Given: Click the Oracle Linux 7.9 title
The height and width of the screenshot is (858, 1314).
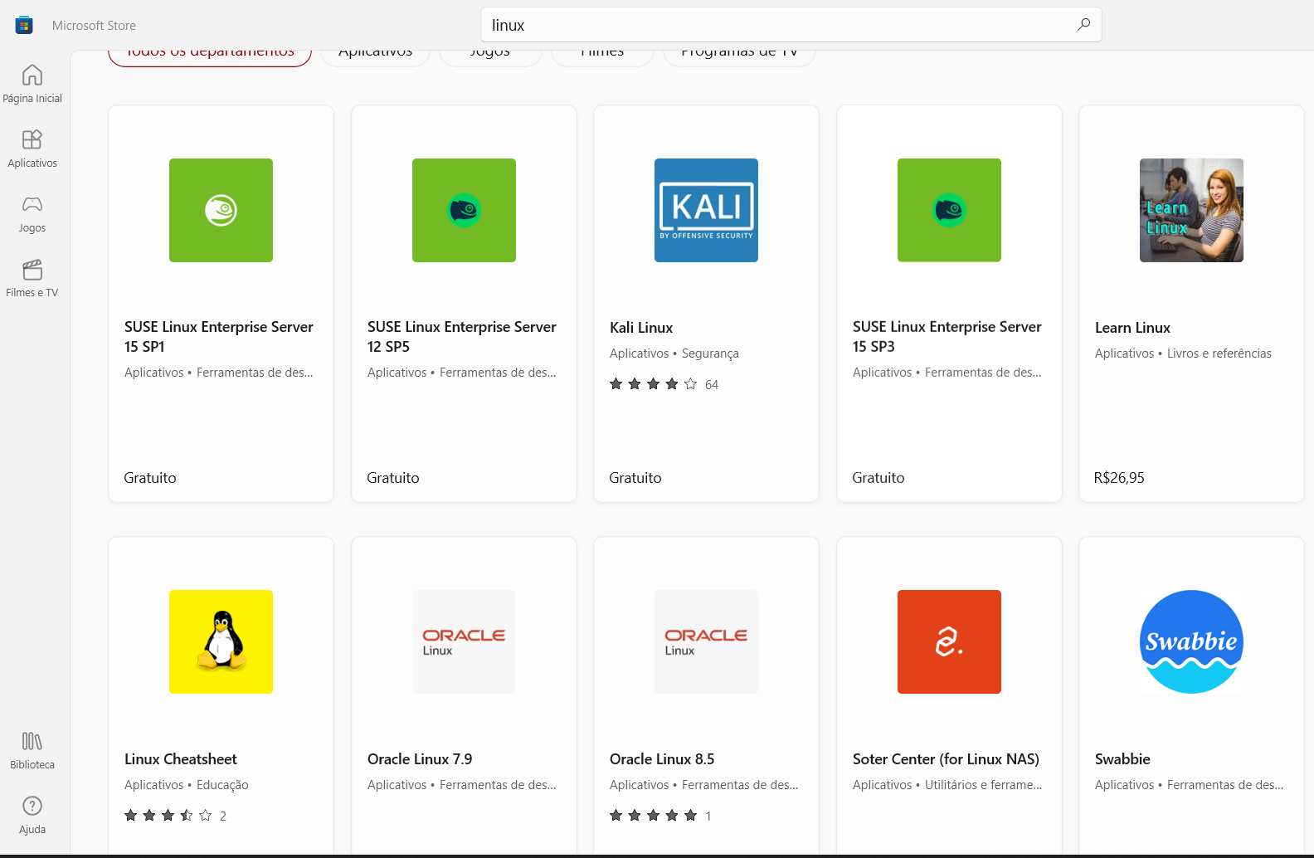Looking at the screenshot, I should coord(420,759).
